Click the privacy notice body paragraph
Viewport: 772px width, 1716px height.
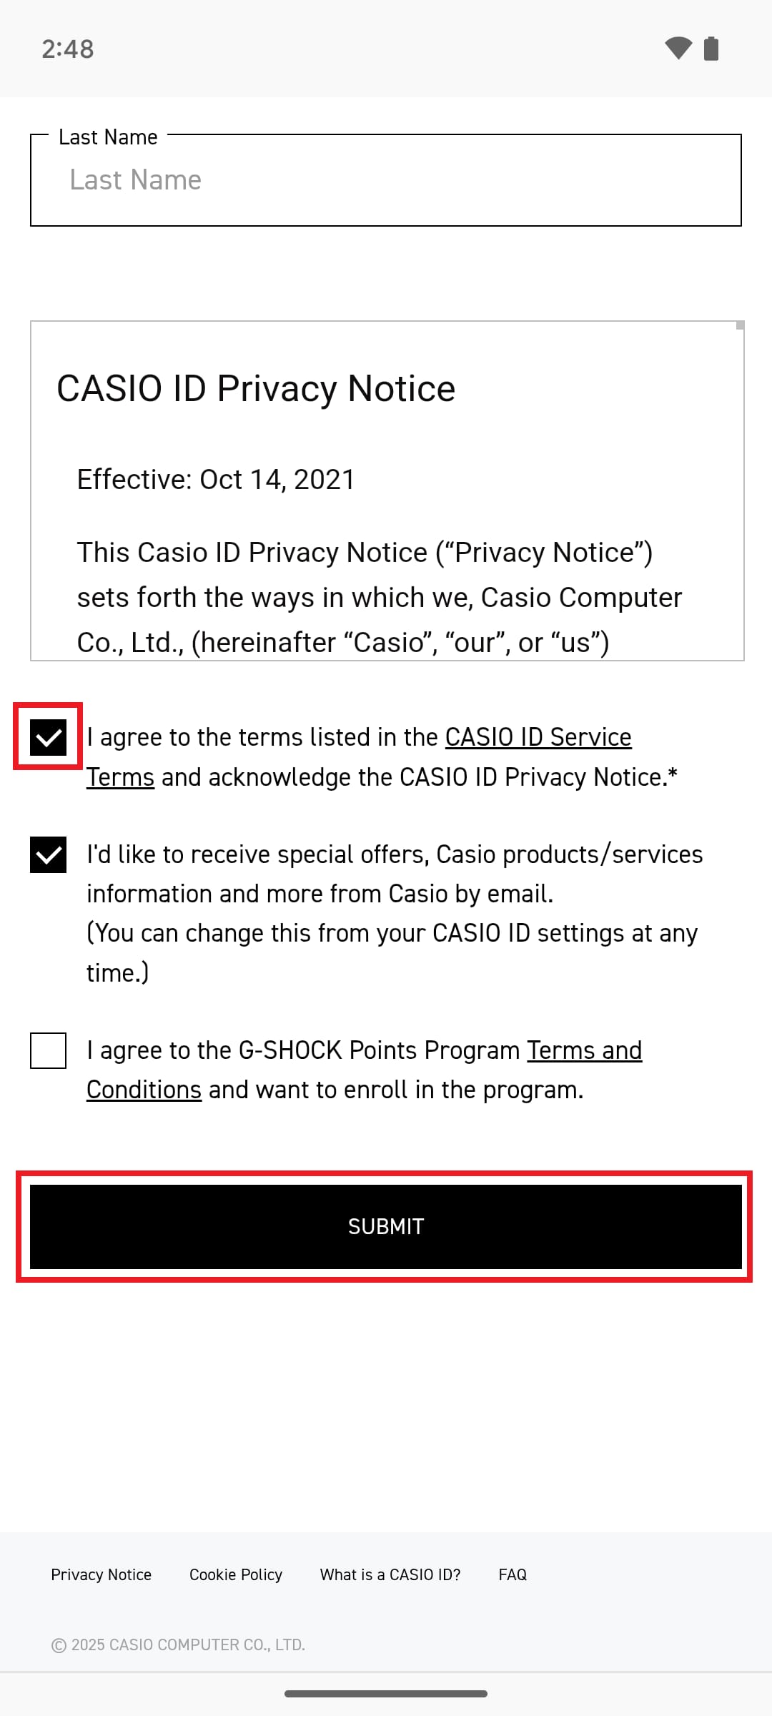pyautogui.click(x=379, y=597)
